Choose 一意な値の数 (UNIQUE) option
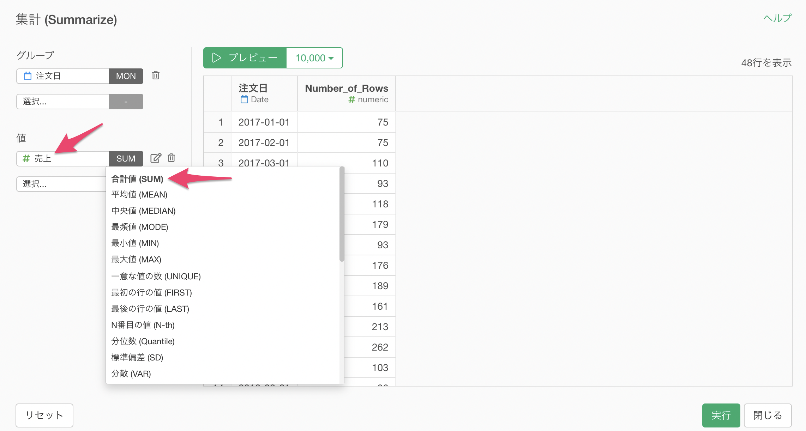 156,276
